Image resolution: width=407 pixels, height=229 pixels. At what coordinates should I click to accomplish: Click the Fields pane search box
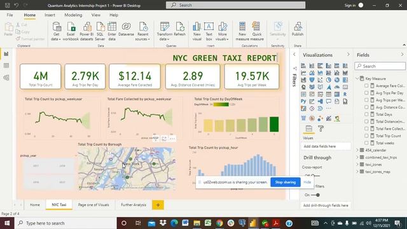(380, 66)
